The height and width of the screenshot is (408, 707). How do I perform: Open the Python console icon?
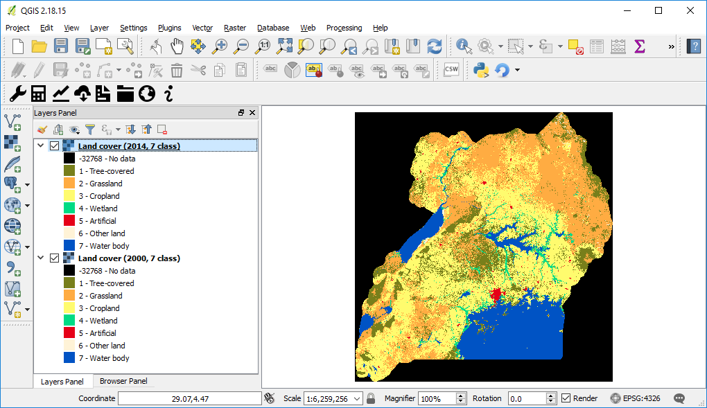click(480, 69)
